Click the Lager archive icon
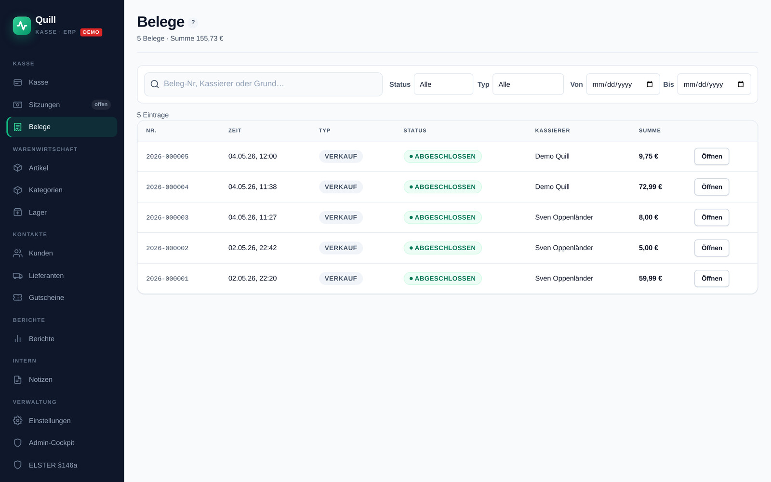The width and height of the screenshot is (771, 482). coord(18,212)
